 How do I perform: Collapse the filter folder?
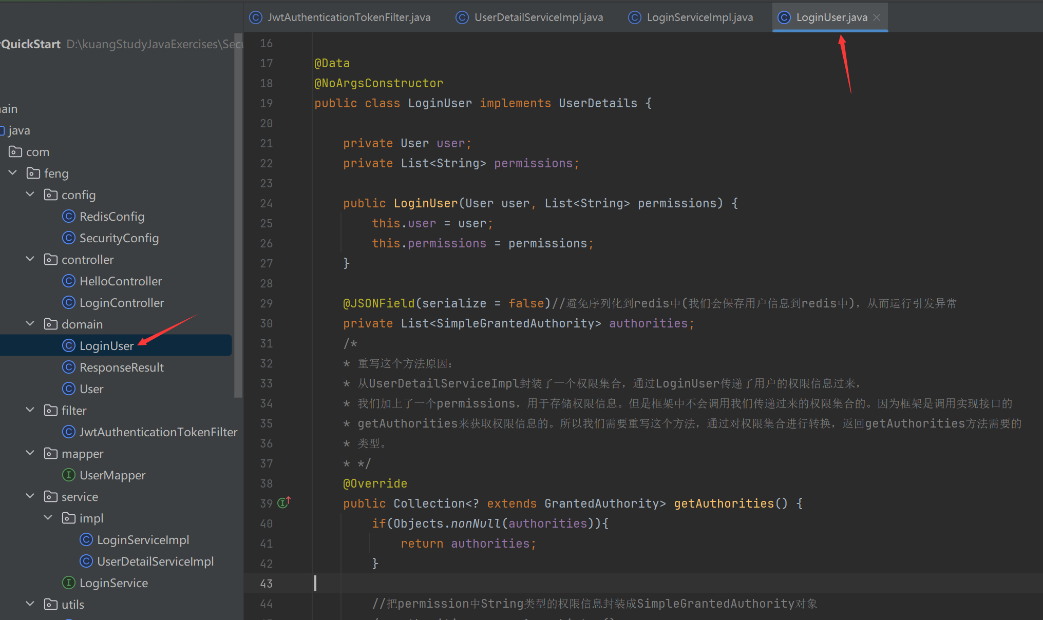(x=30, y=410)
